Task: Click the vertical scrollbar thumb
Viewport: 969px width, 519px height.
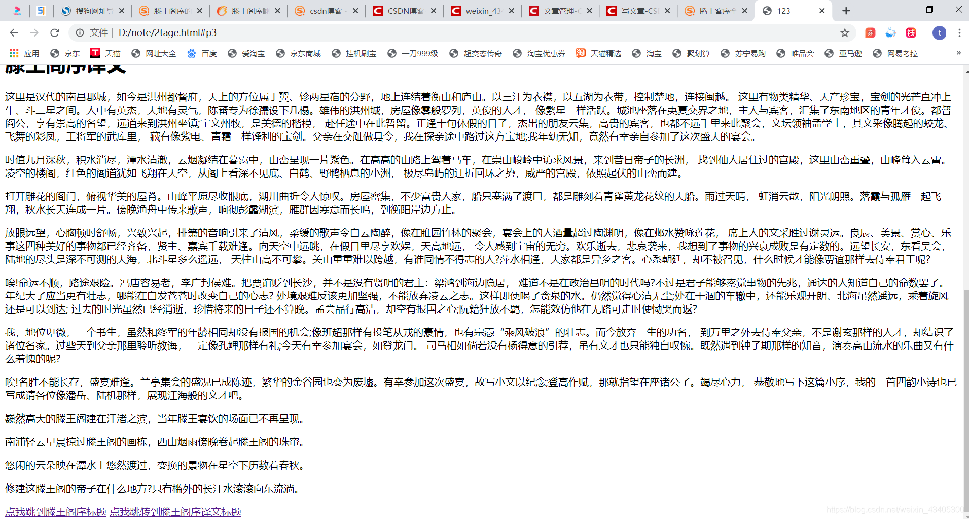Action: (x=966, y=401)
